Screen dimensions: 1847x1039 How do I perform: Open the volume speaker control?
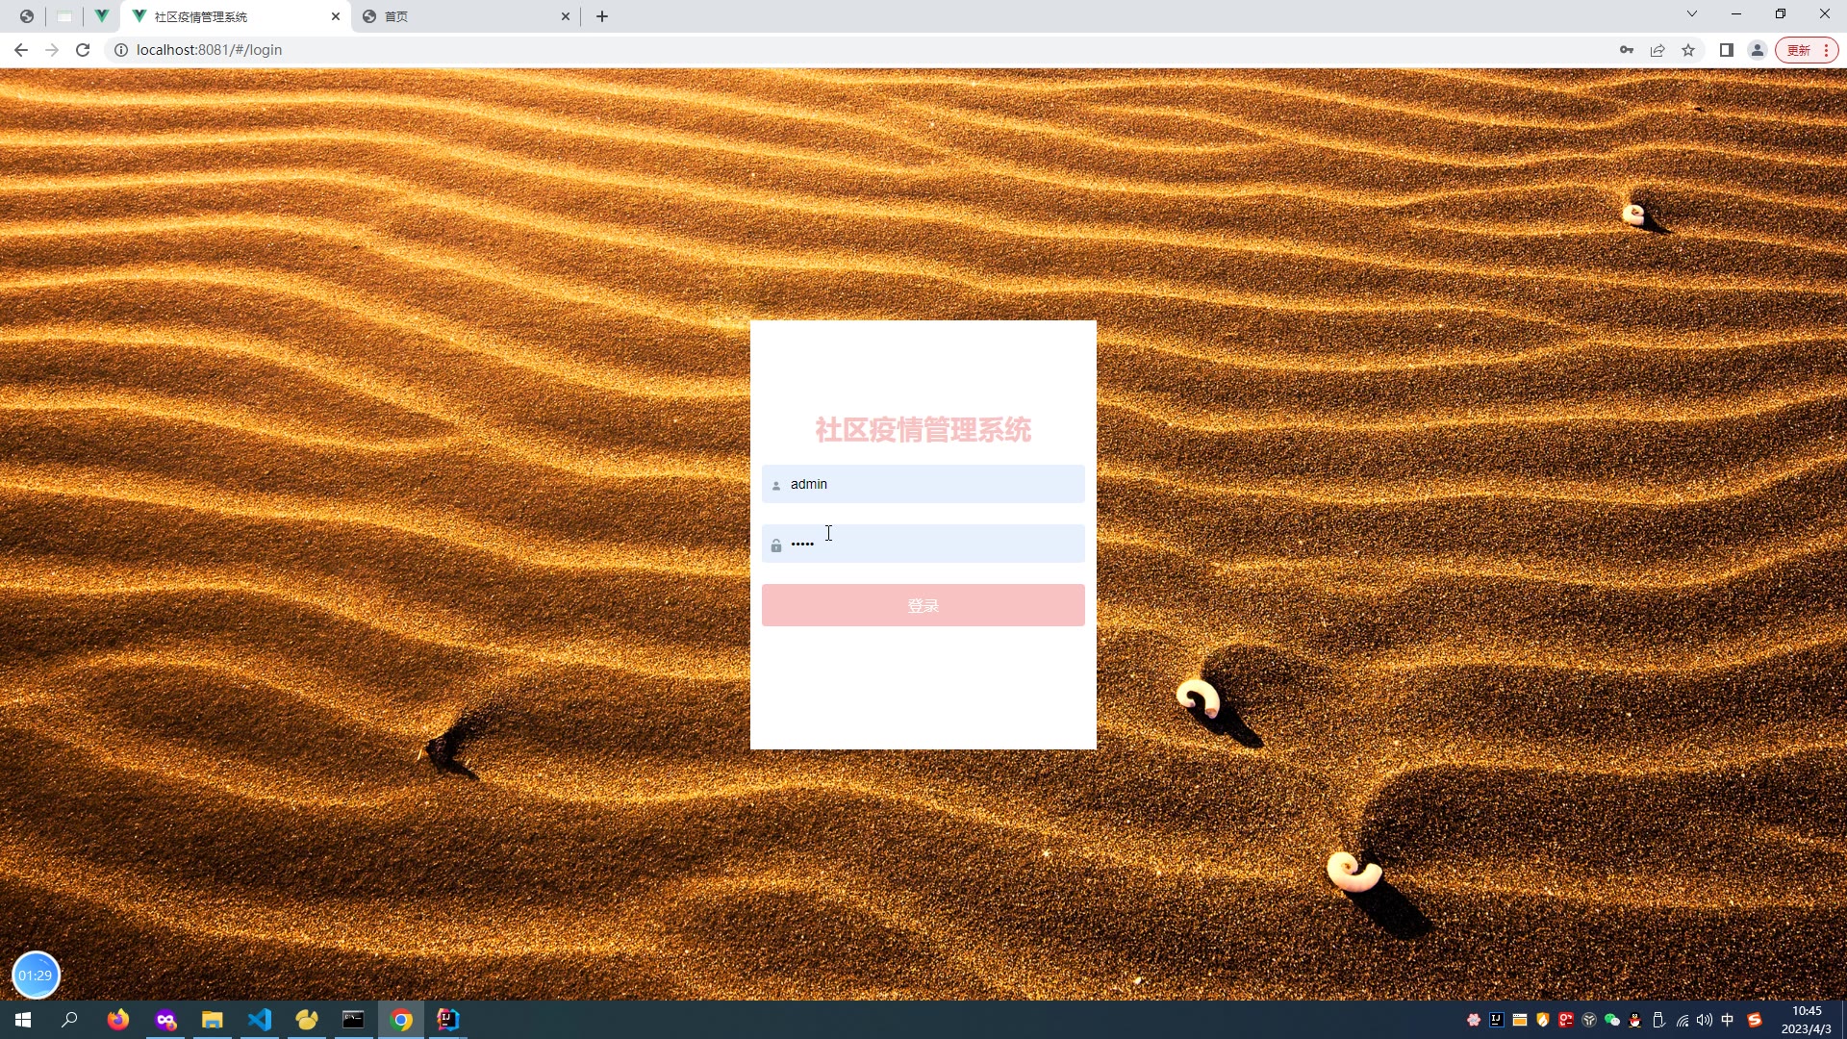click(1705, 1020)
